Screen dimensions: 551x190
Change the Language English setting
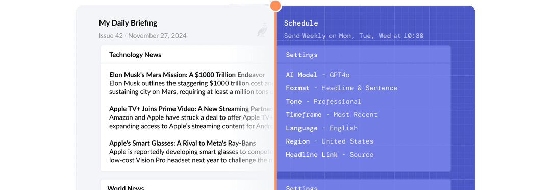point(321,128)
